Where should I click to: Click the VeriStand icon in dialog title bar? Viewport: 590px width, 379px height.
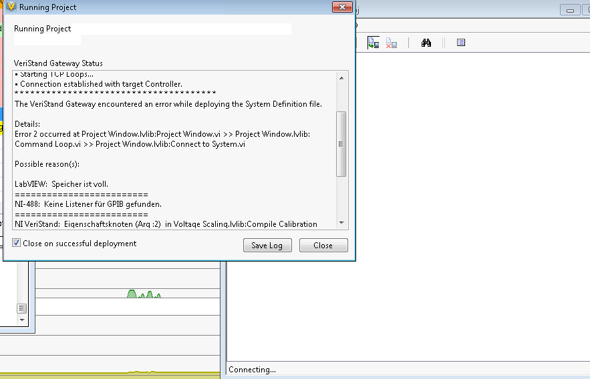pyautogui.click(x=11, y=7)
